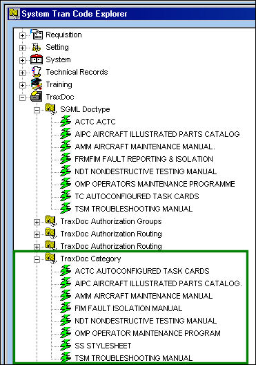Select AMM AIRCRAFT MAINTENANCE MANUAL. under SGML Doctype
The height and width of the screenshot is (365, 256).
(145, 147)
